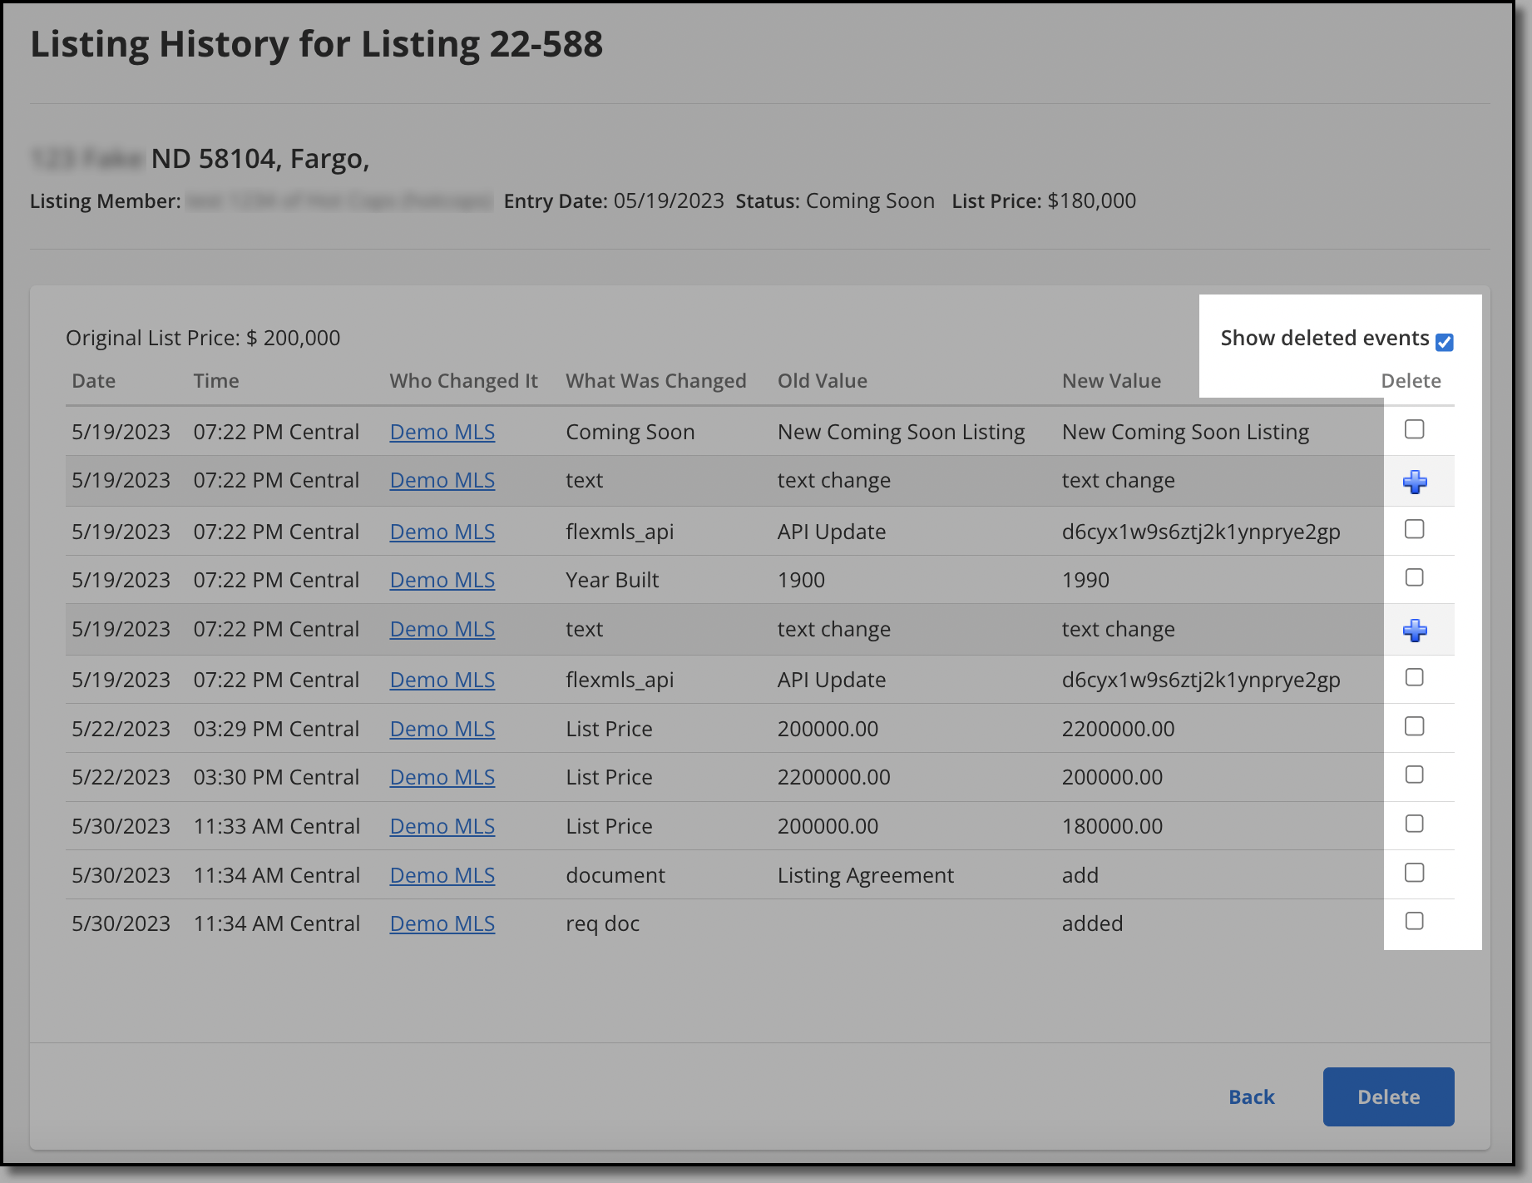1532x1183 pixels.
Task: Click the Who Changed It column header
Action: pyautogui.click(x=464, y=381)
